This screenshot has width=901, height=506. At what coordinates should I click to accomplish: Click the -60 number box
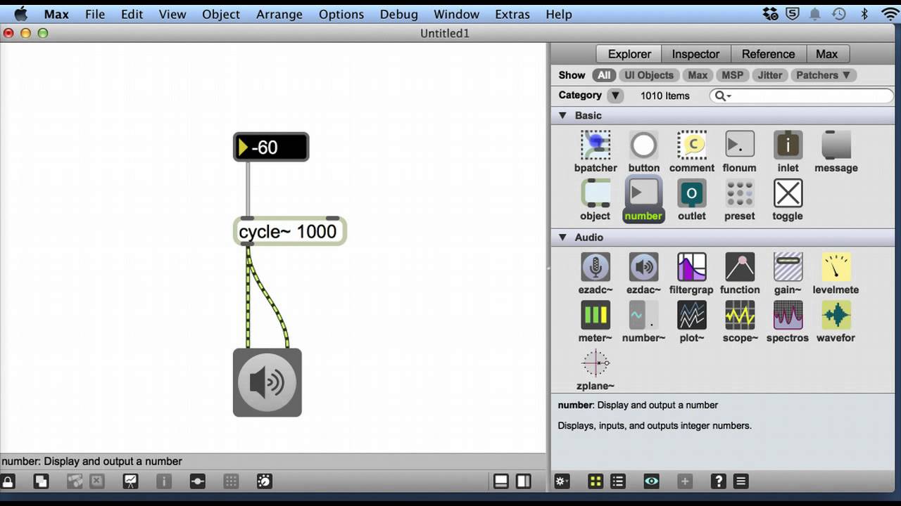(271, 147)
